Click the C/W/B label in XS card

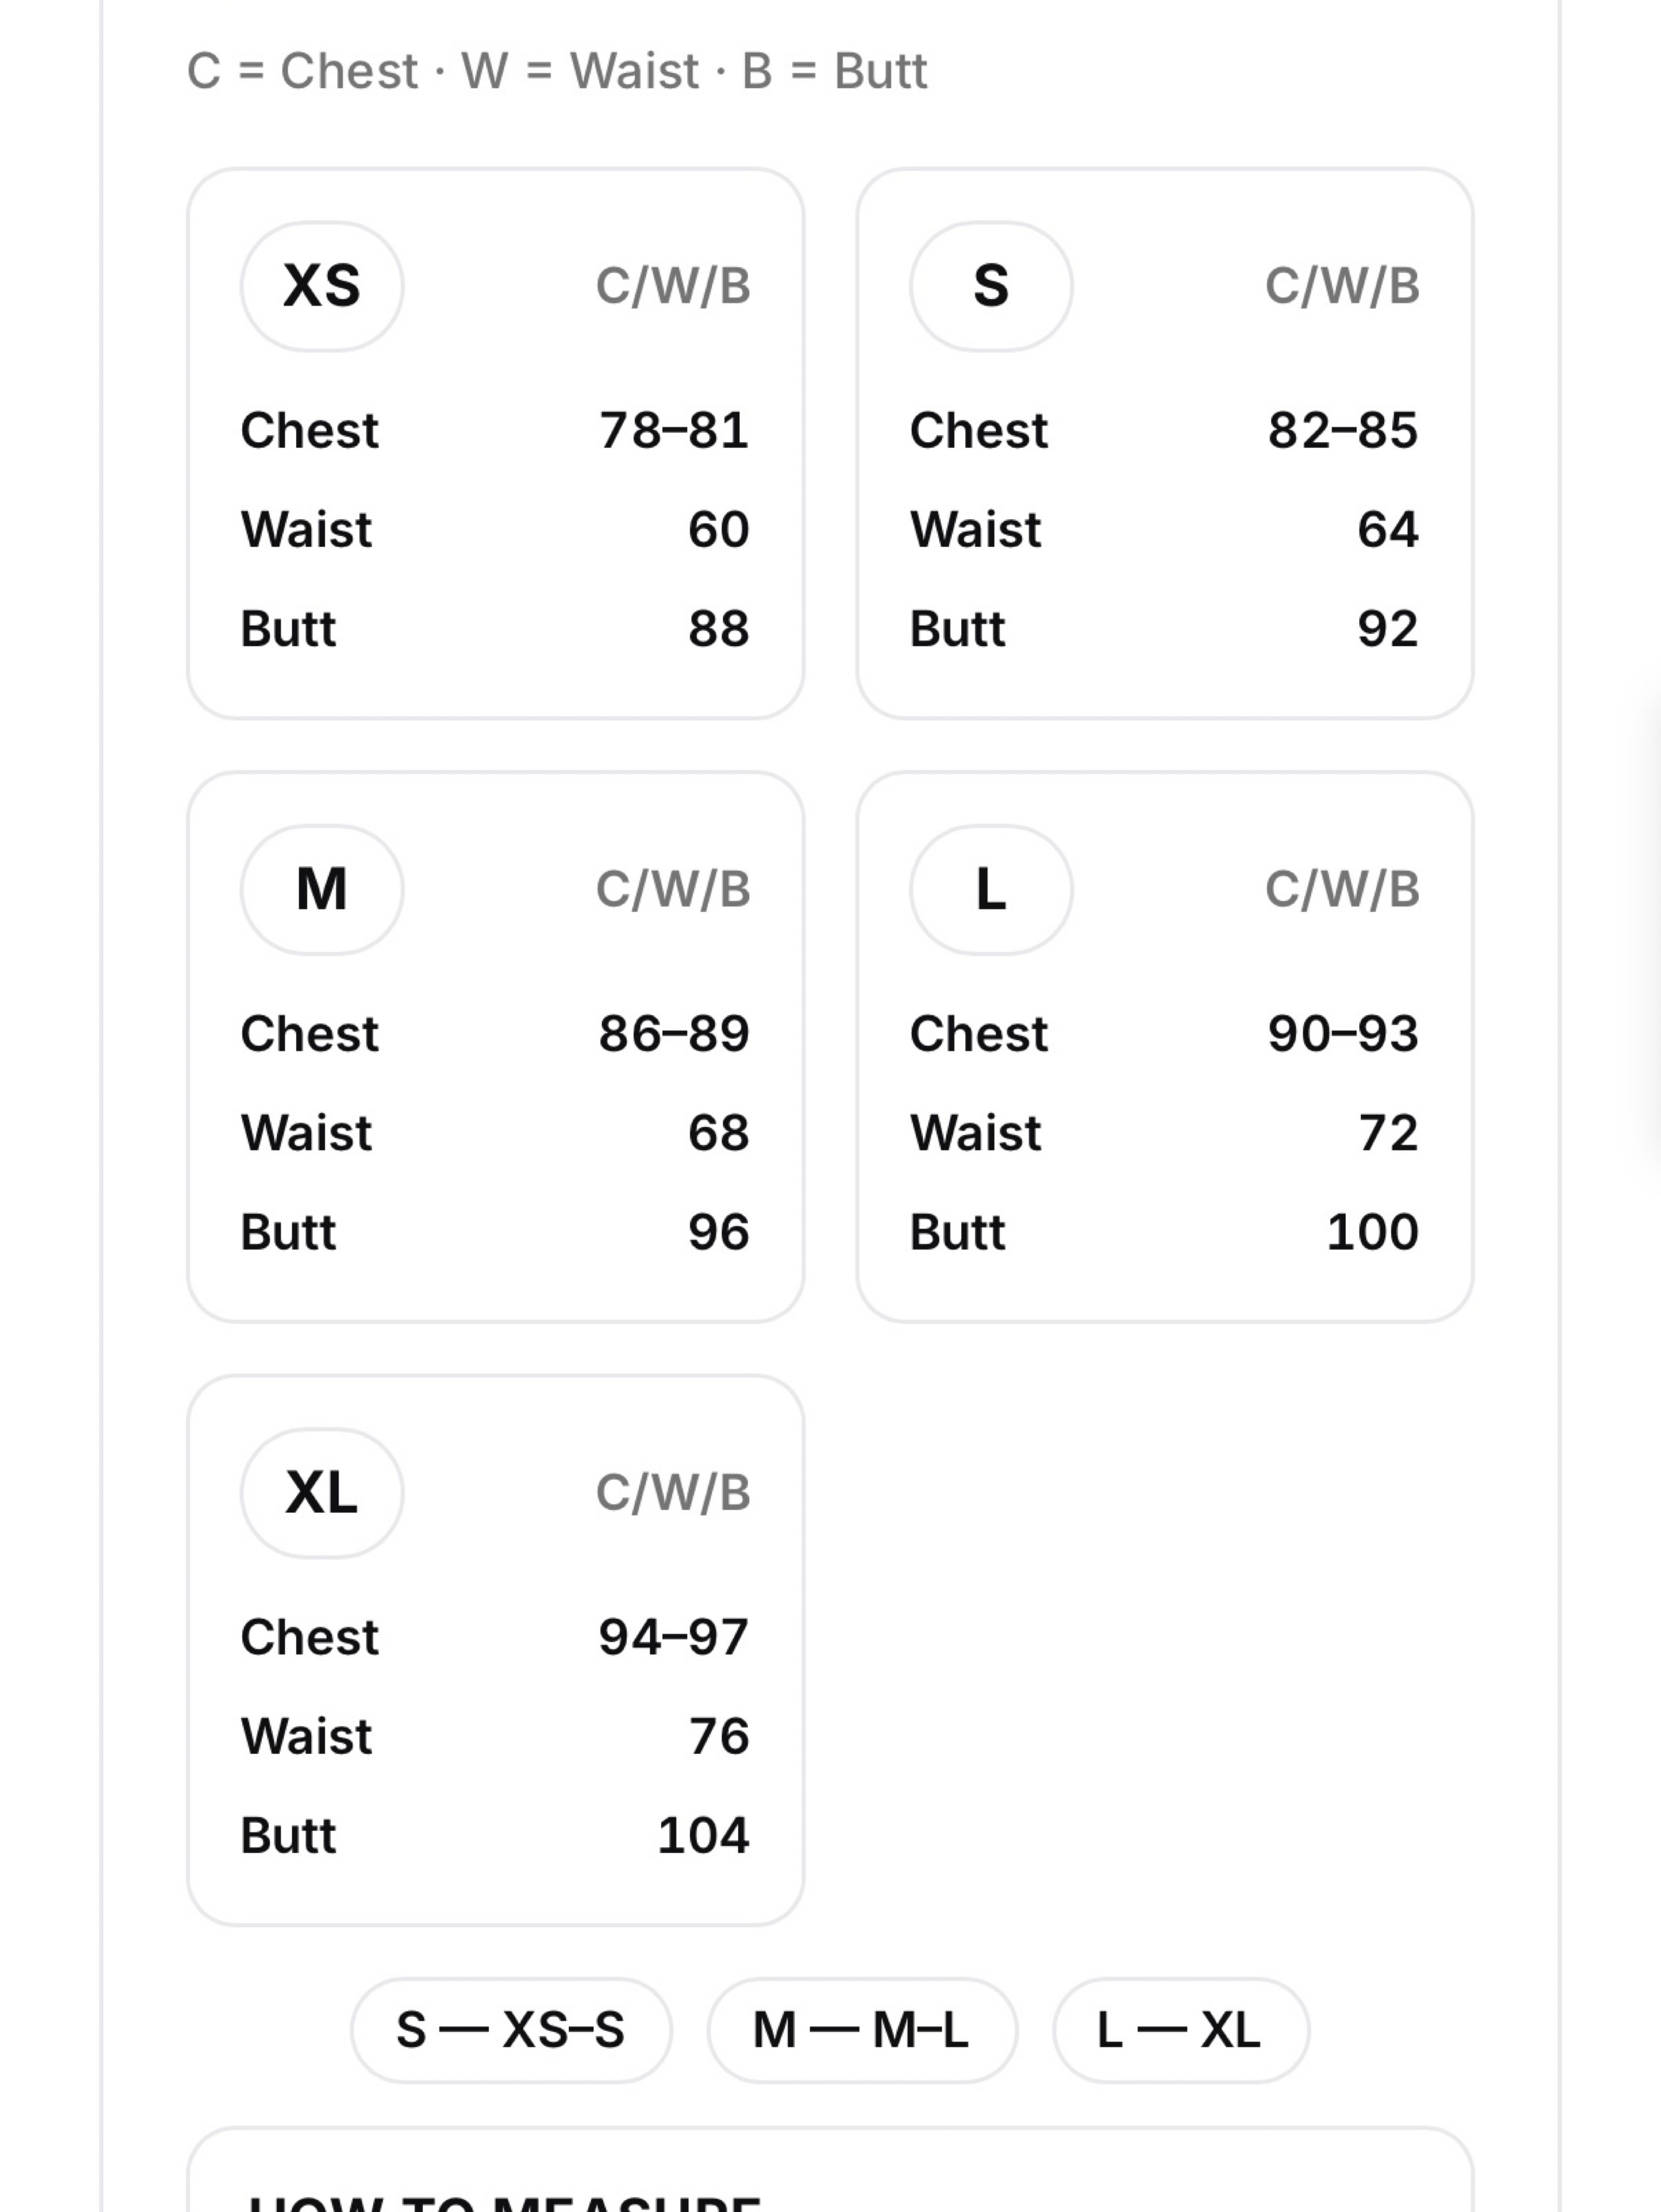point(673,286)
